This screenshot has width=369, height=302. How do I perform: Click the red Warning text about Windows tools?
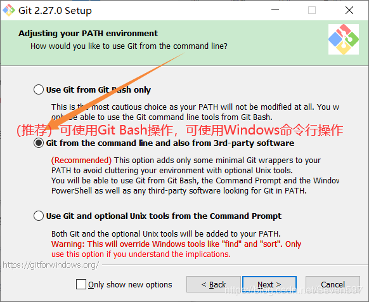[x=176, y=249]
